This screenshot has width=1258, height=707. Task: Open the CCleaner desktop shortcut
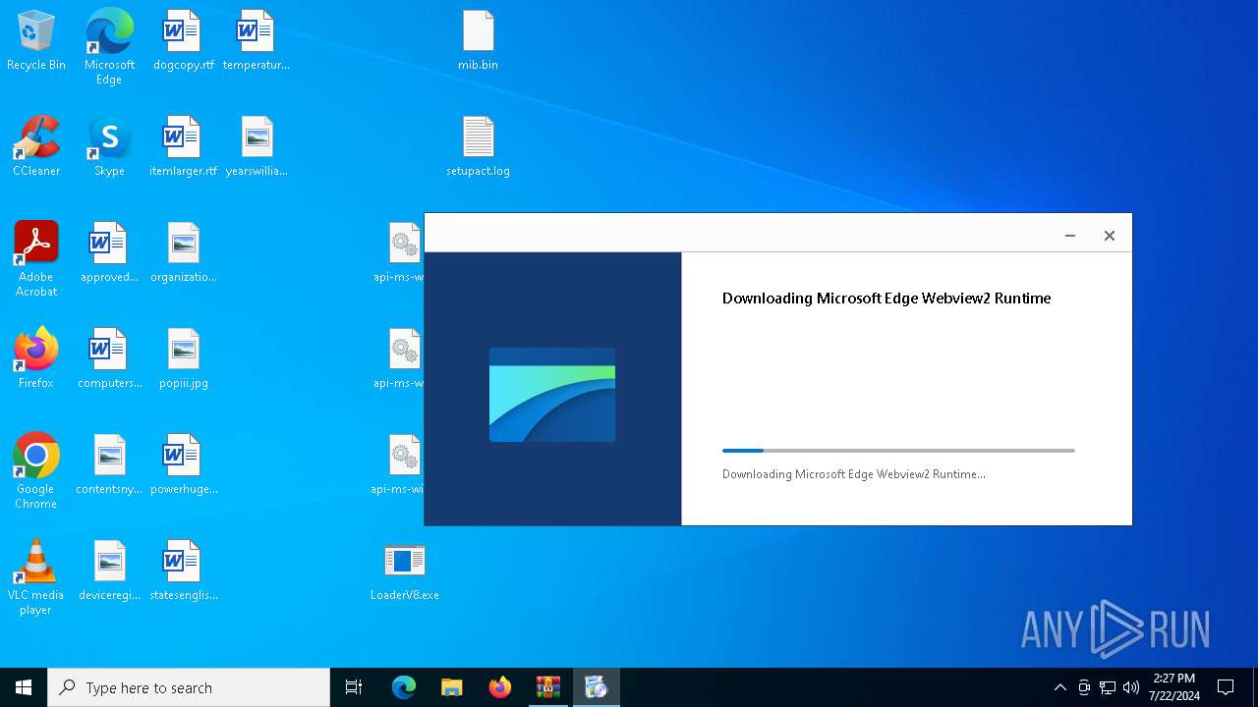(x=36, y=147)
